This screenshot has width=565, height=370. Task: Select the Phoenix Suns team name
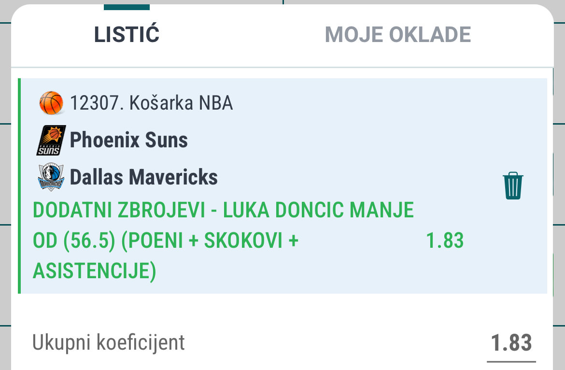128,140
